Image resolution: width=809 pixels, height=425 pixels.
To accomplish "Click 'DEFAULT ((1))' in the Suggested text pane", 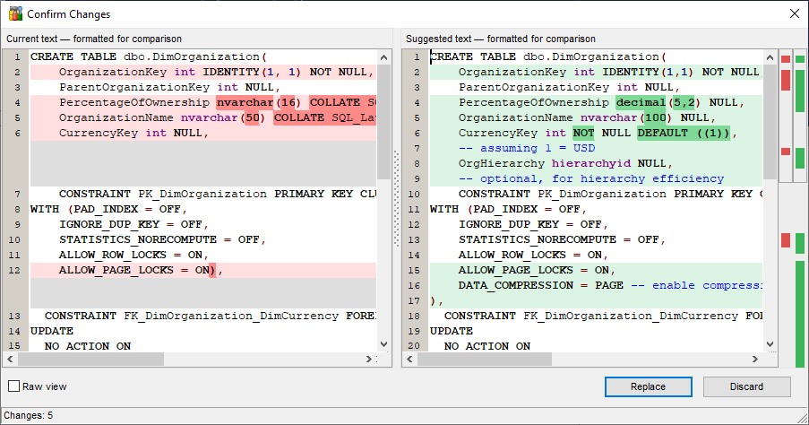I will click(x=684, y=134).
